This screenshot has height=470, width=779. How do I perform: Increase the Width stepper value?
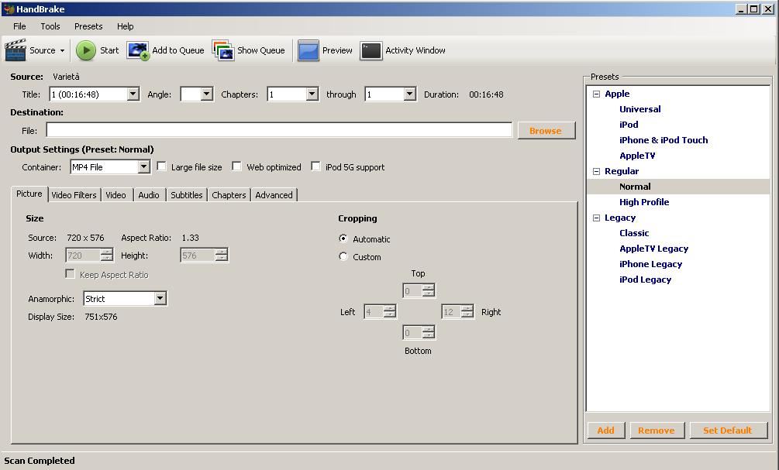(x=107, y=252)
